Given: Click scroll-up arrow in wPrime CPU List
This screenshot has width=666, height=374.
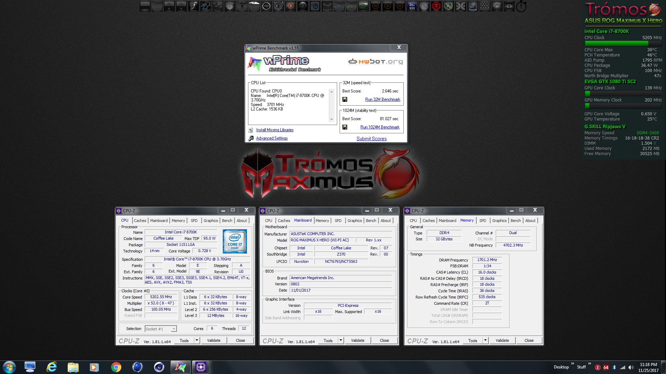Looking at the screenshot, I should pyautogui.click(x=332, y=91).
